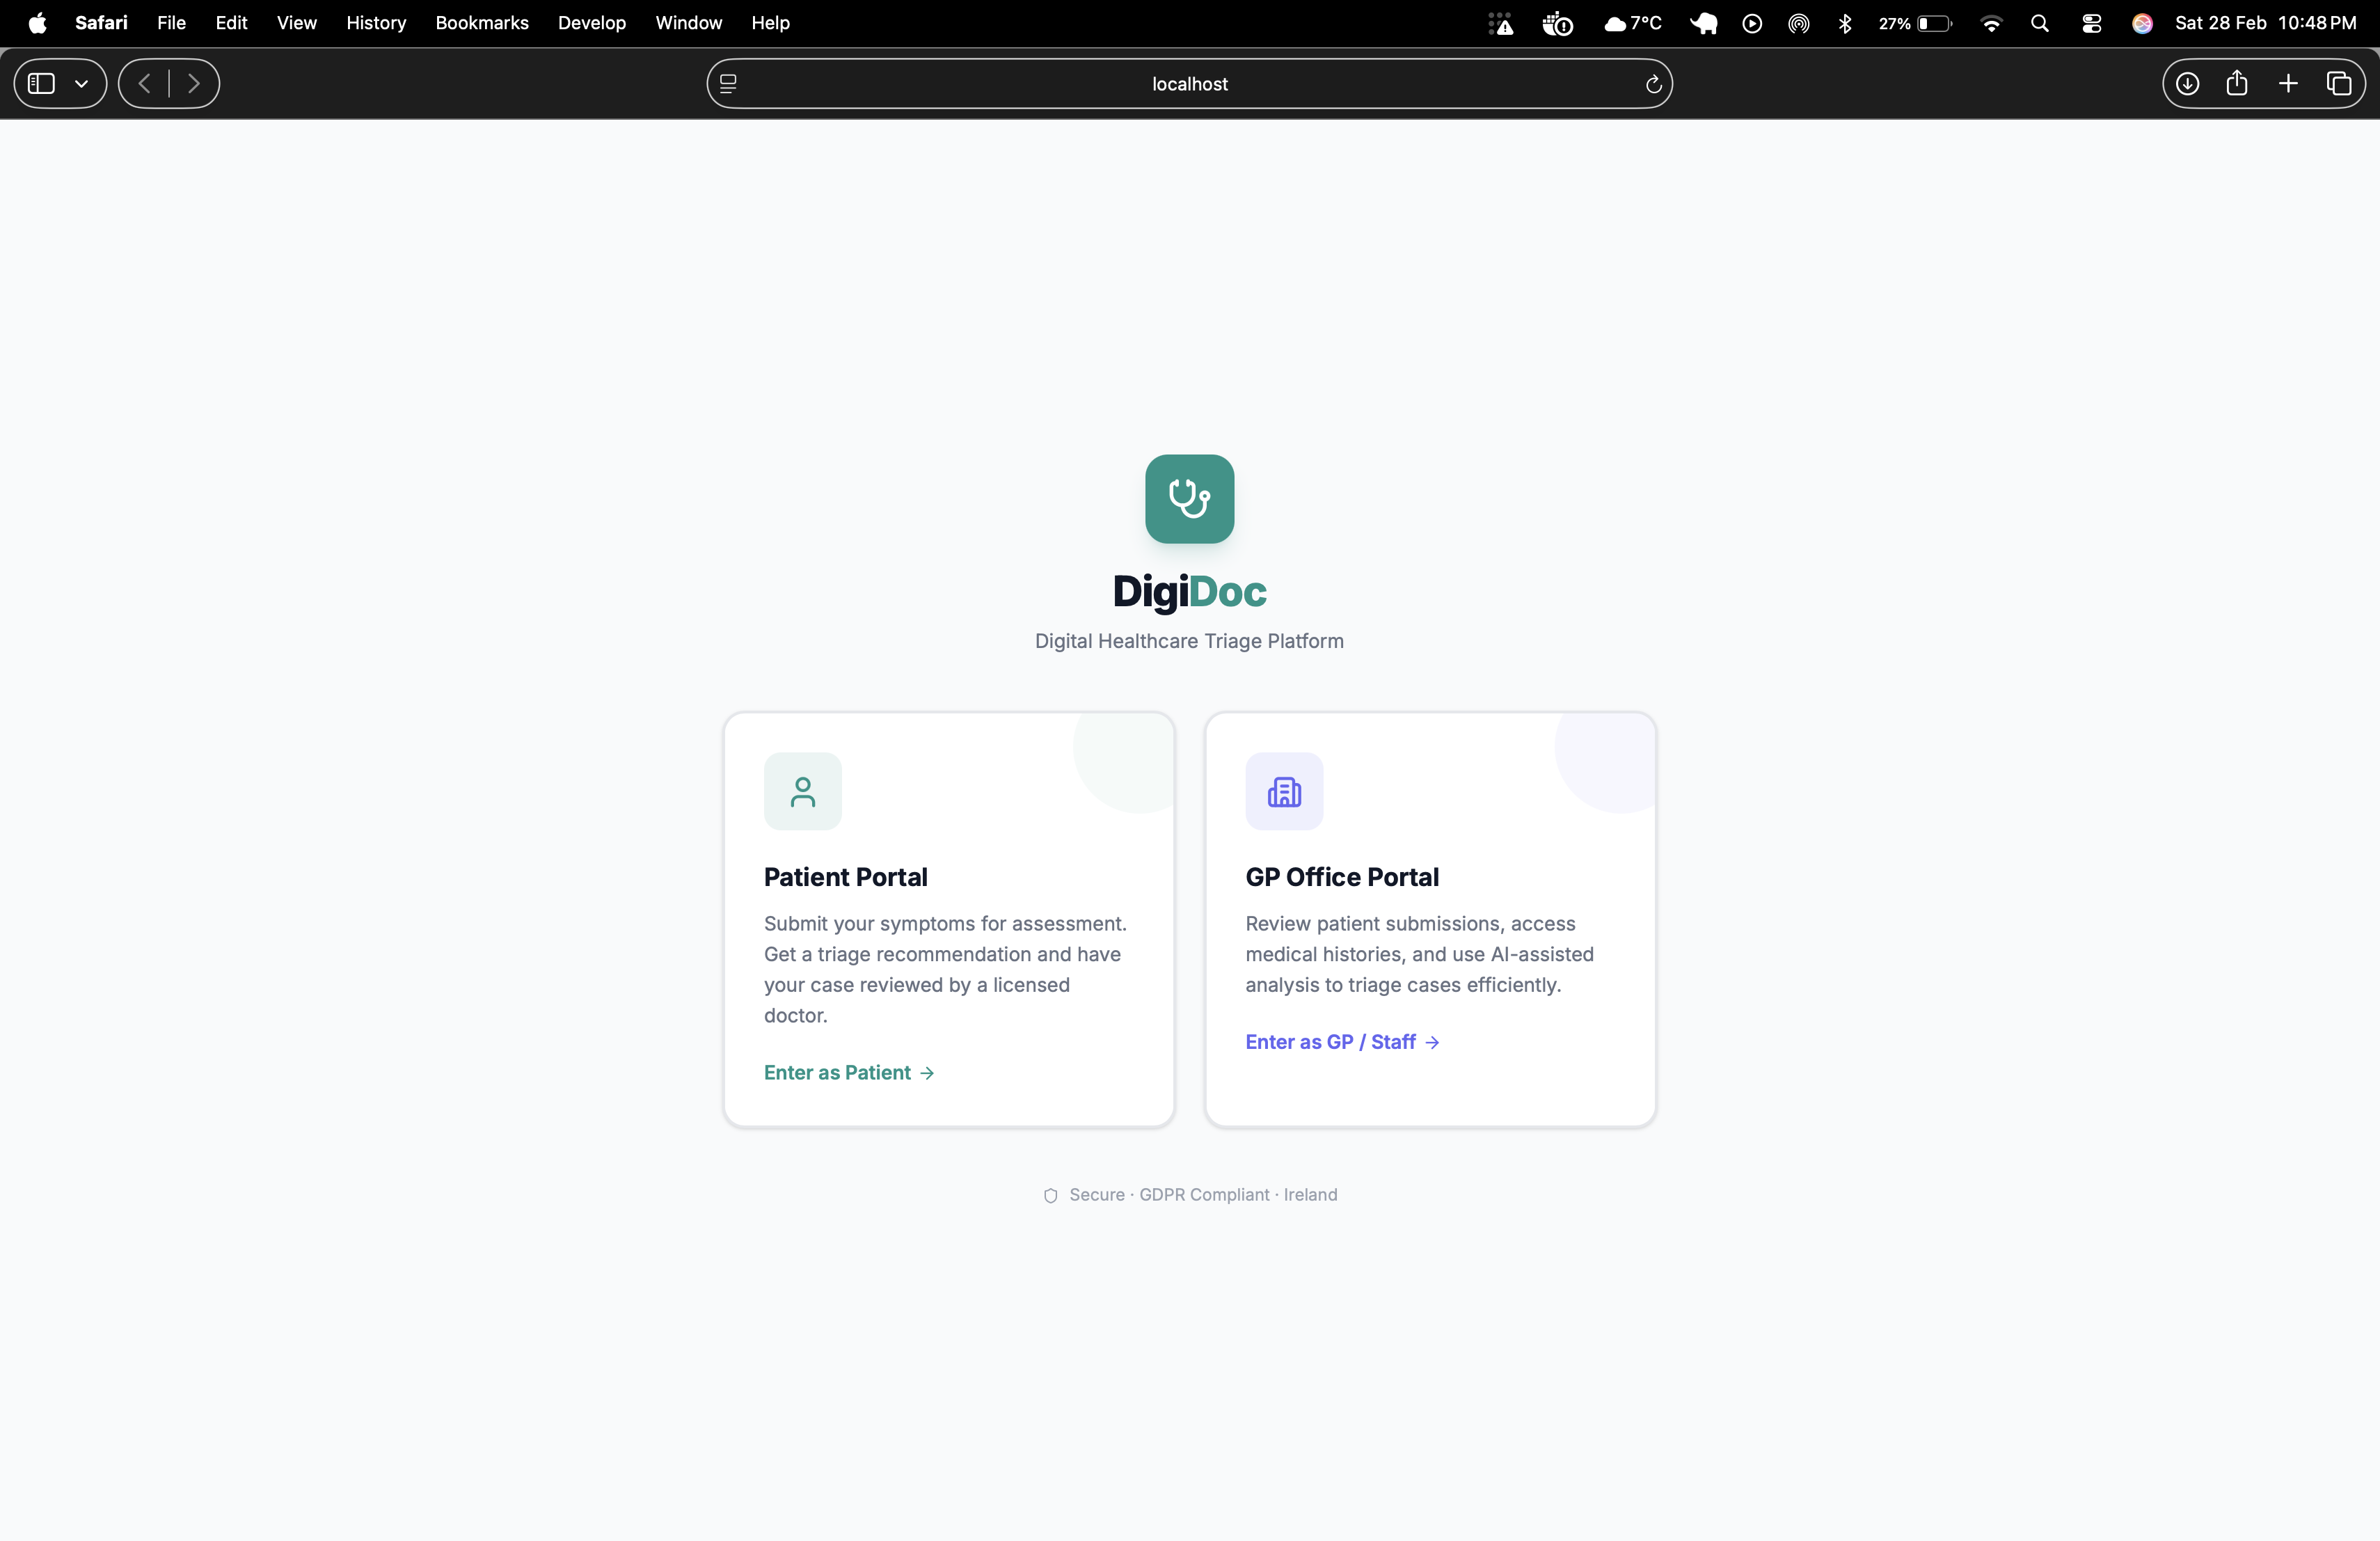Viewport: 2380px width, 1541px height.
Task: Open Safari's share sheet icon
Action: (2237, 84)
